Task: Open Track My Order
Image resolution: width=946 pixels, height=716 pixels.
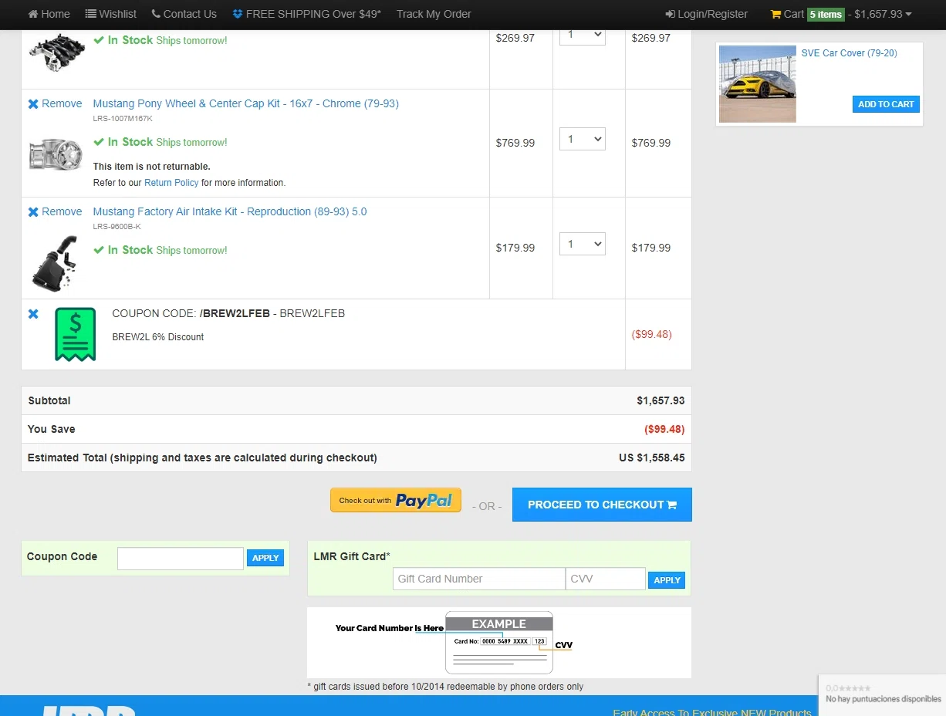Action: click(434, 14)
